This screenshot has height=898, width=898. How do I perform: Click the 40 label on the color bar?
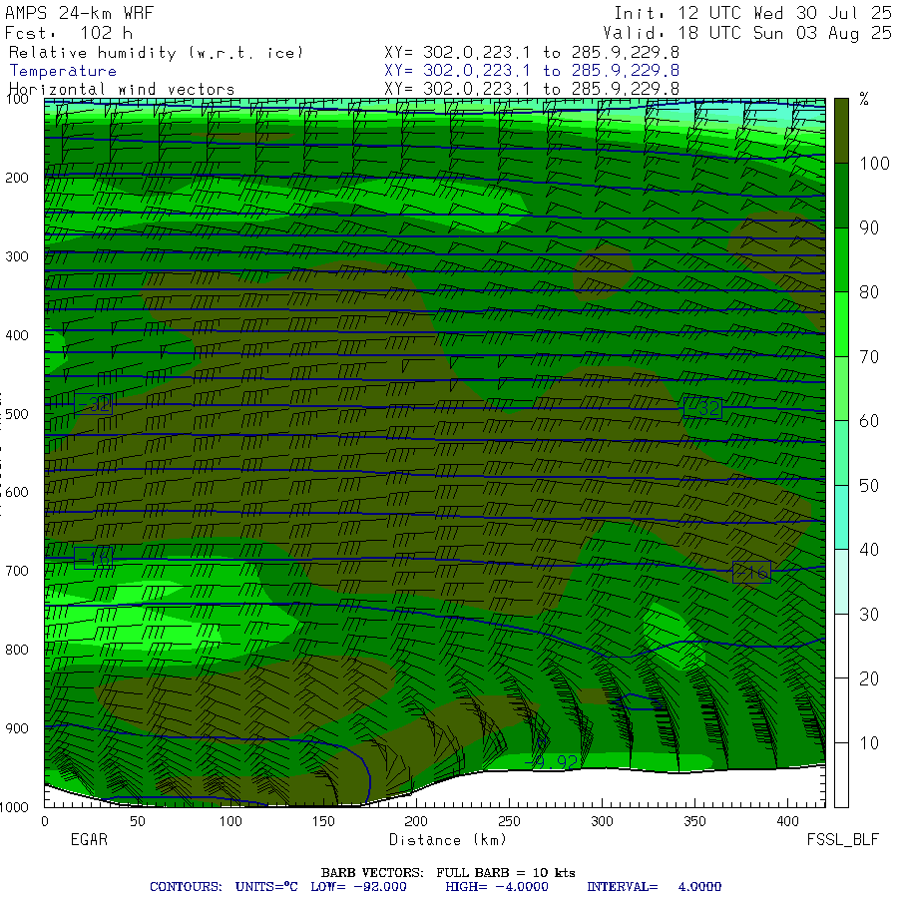click(869, 550)
